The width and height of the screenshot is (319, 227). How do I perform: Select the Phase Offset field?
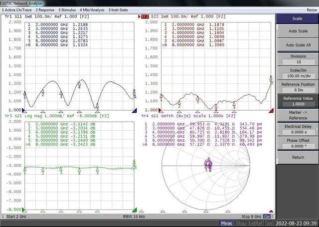tap(298, 146)
